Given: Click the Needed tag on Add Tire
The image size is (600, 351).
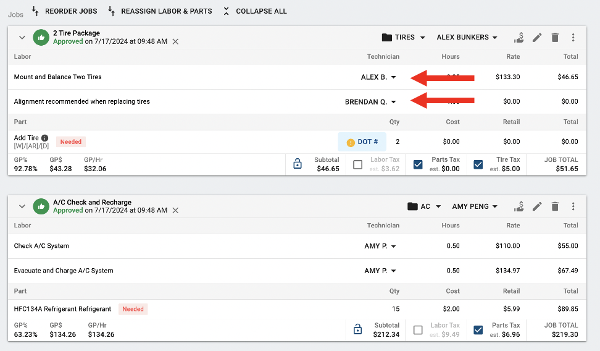Looking at the screenshot, I should pyautogui.click(x=71, y=142).
